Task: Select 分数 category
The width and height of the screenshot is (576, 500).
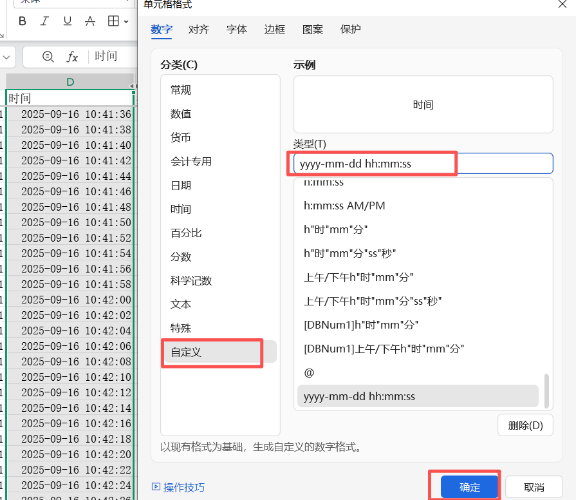Action: pyautogui.click(x=220, y=256)
